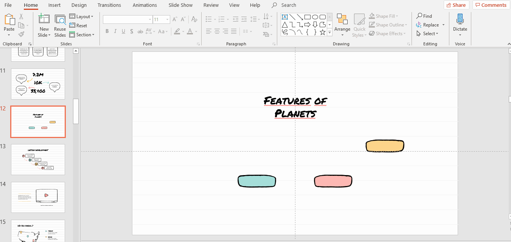The width and height of the screenshot is (511, 242).
Task: Select the oval shape in gallery
Action: [x=315, y=17]
